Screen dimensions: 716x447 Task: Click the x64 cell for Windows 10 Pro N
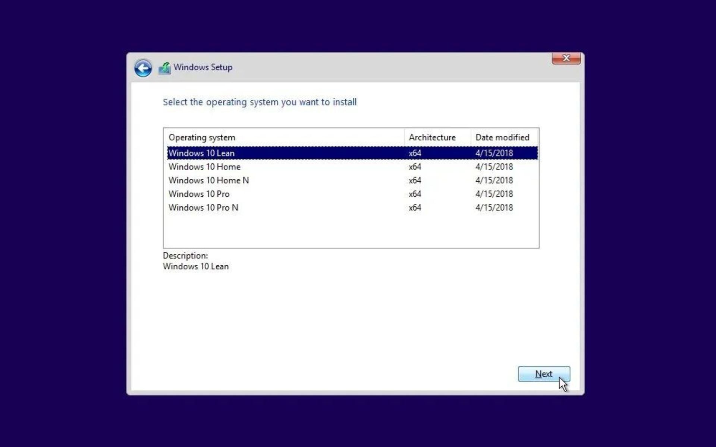[415, 208]
